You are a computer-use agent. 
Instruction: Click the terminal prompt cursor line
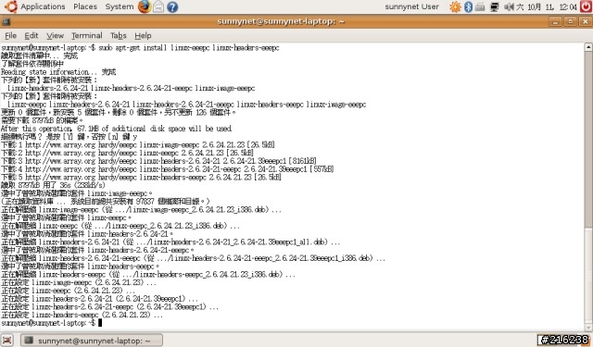(52, 323)
